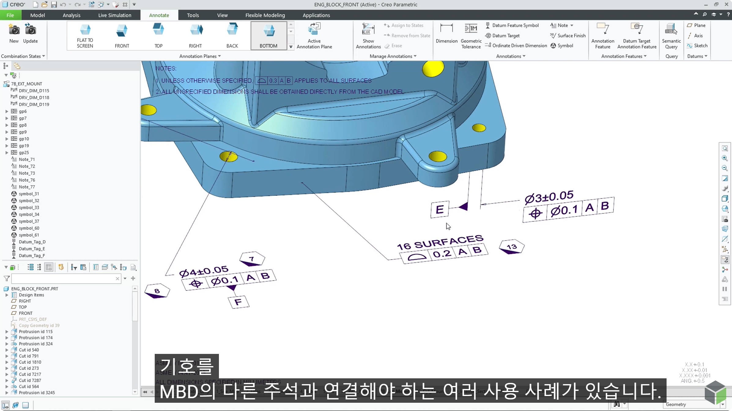
Task: Expand Manage Annotations group menu
Action: tap(393, 56)
